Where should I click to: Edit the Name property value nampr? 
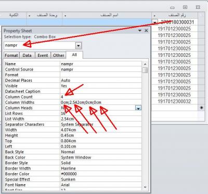(x=101, y=64)
